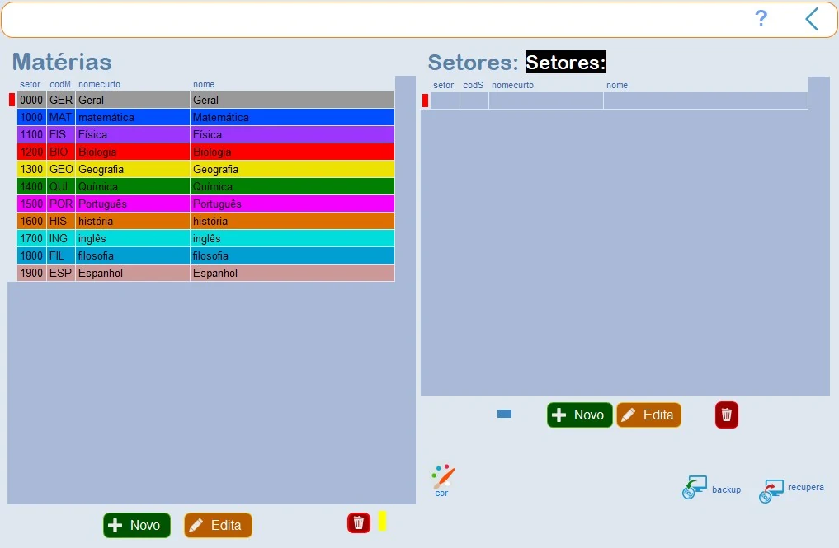The image size is (839, 548).
Task: Select the Geografia row
Action: coord(206,169)
